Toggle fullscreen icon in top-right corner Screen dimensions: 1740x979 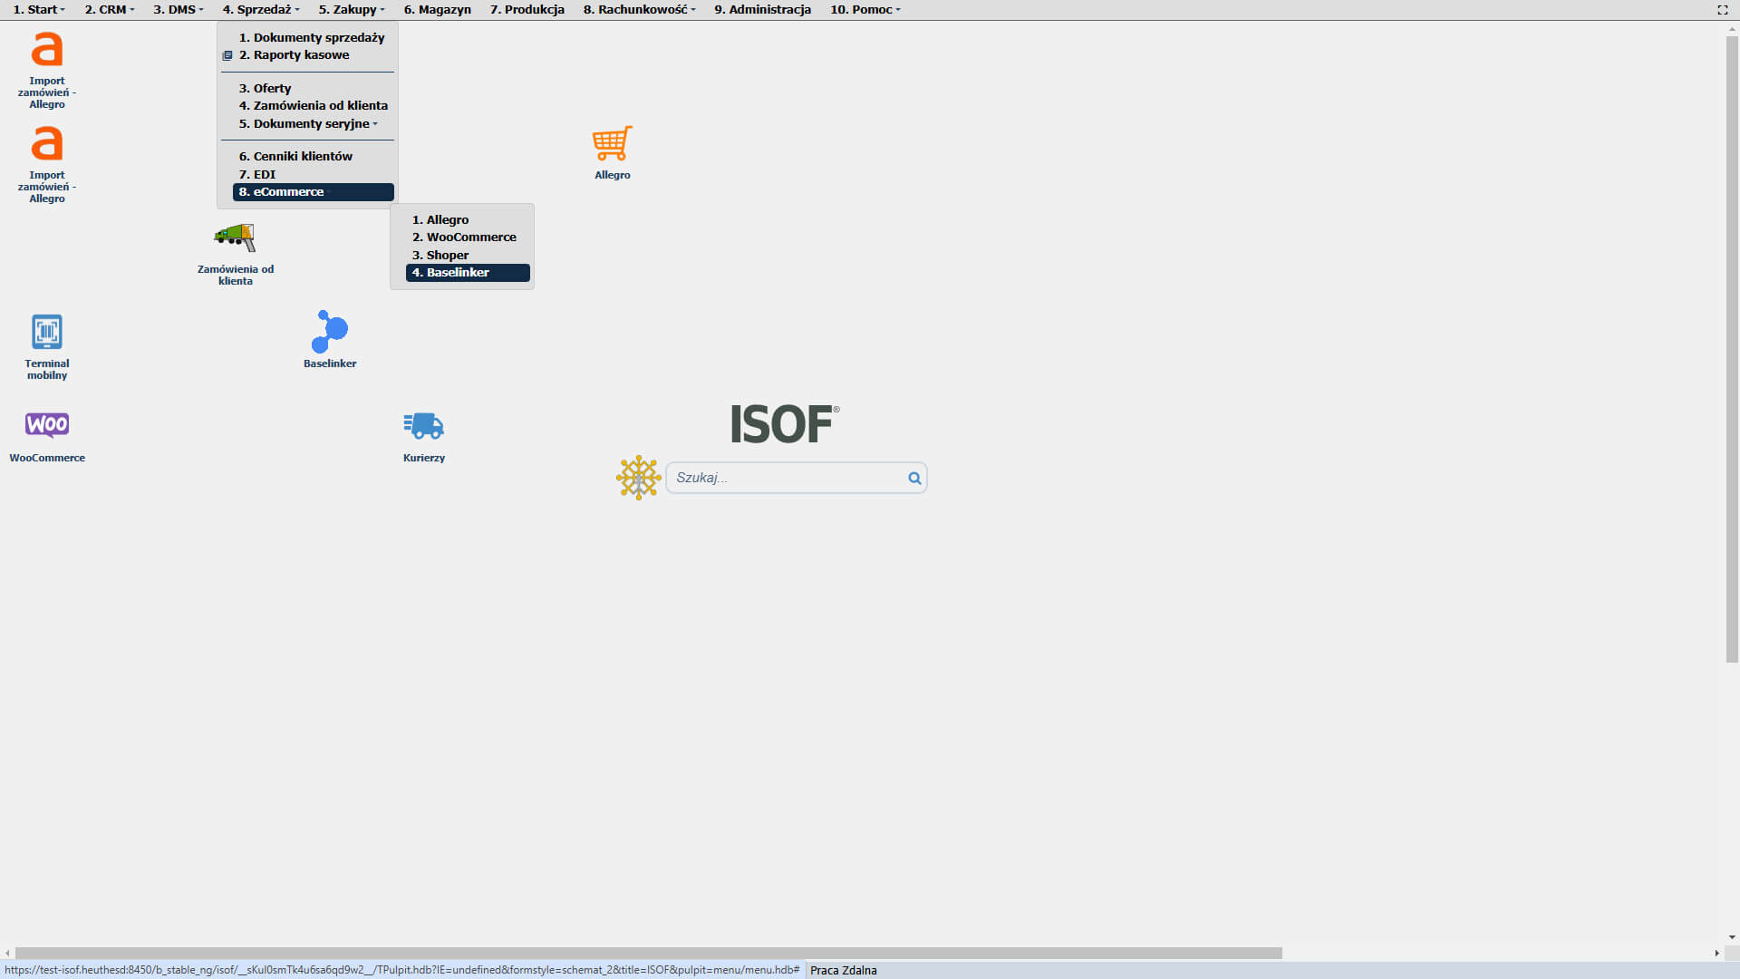(1723, 10)
